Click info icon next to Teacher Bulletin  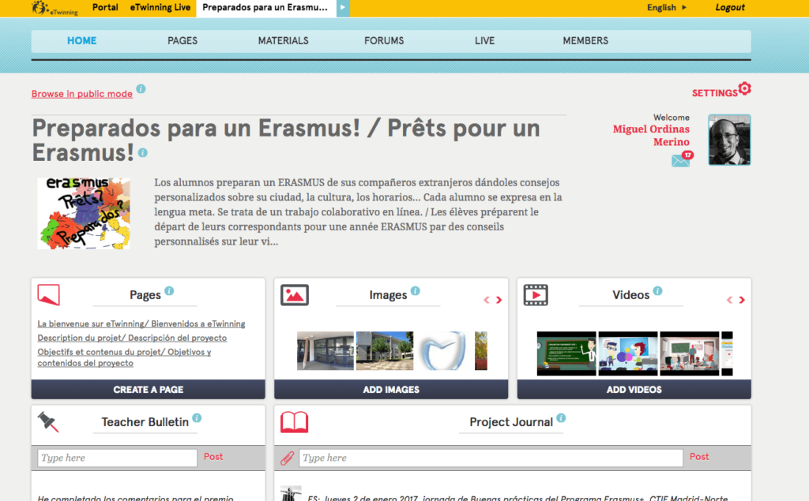pos(197,418)
